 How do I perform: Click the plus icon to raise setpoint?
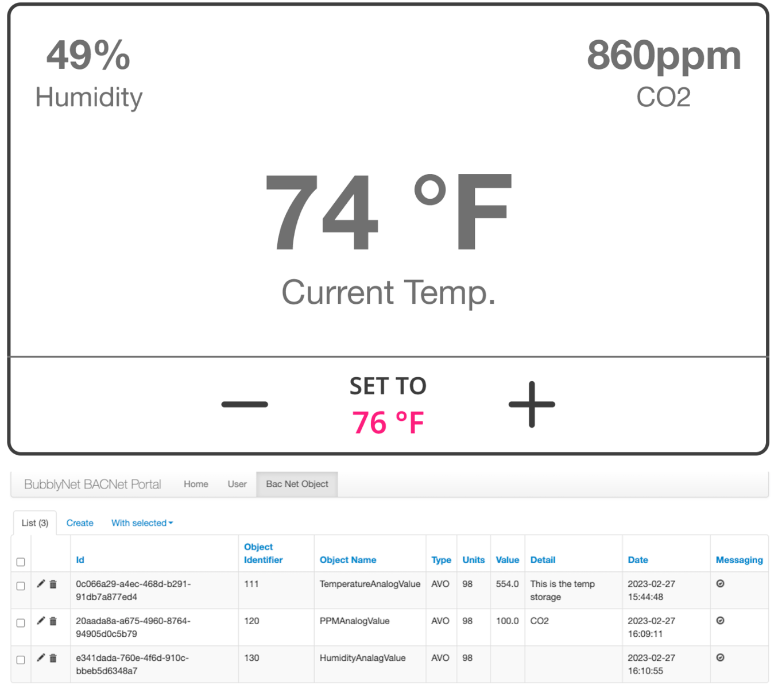click(532, 404)
